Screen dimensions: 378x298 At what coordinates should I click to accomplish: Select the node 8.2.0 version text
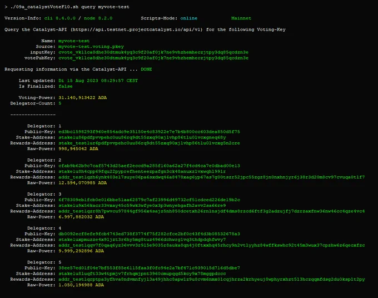[x=98, y=18]
